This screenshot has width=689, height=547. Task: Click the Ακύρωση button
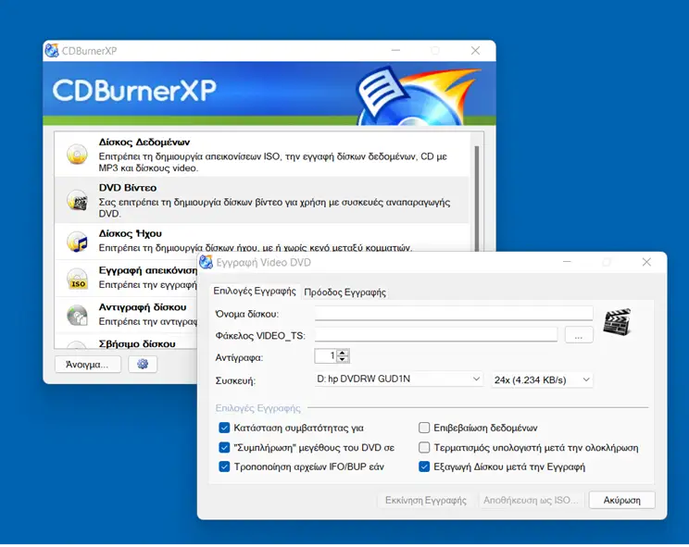pyautogui.click(x=621, y=500)
